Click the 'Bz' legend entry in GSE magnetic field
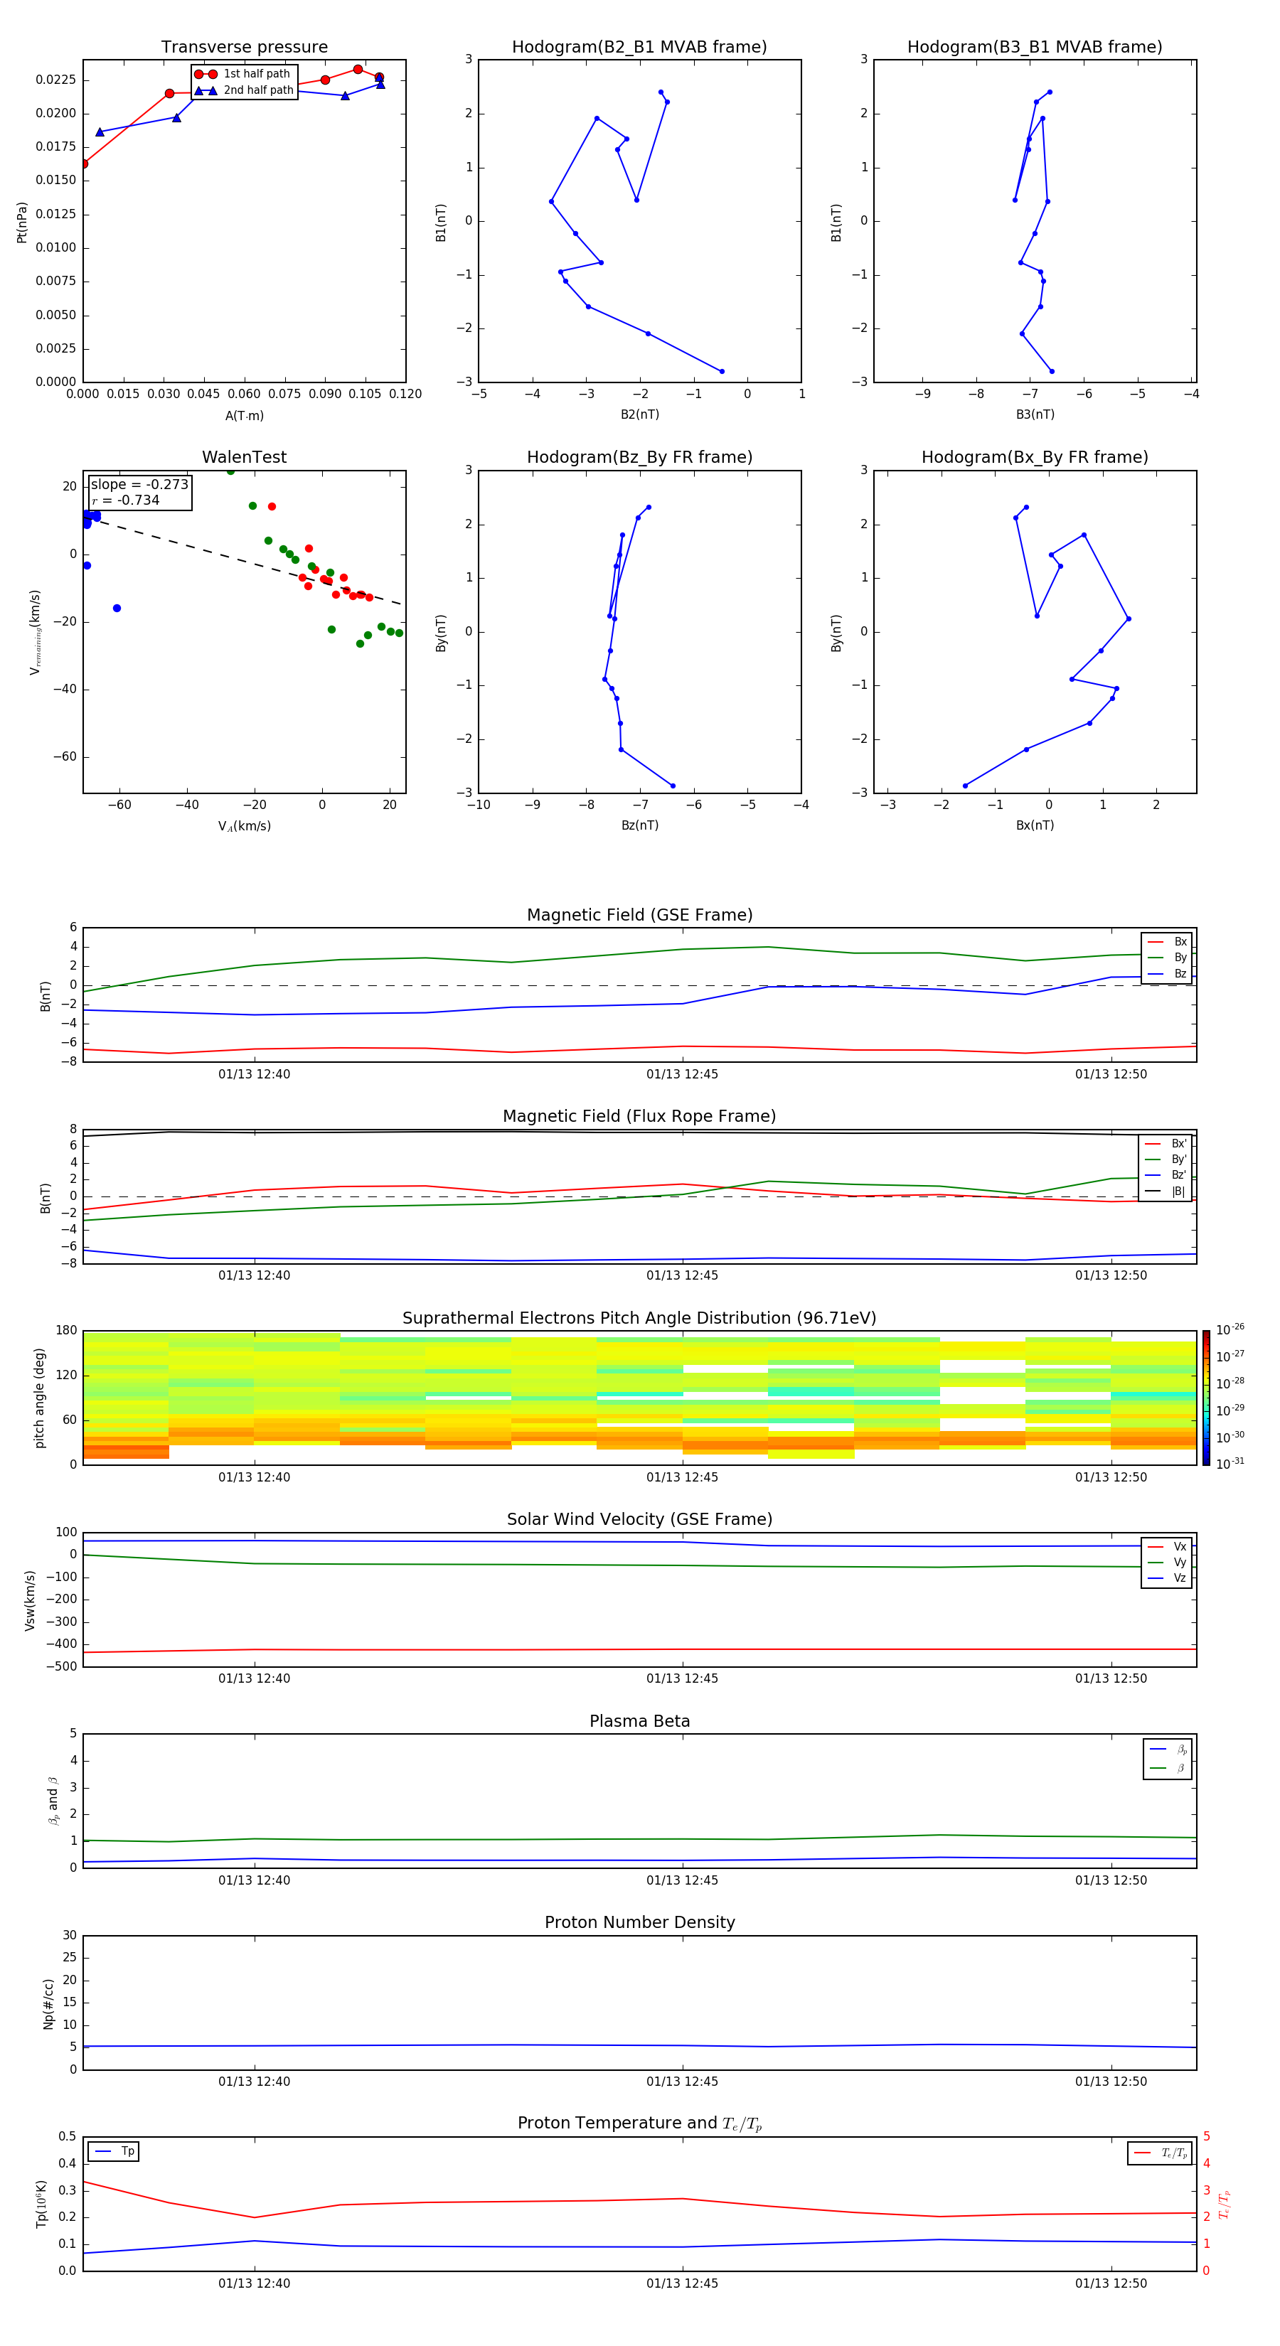The image size is (1280, 2346). [x=1167, y=975]
